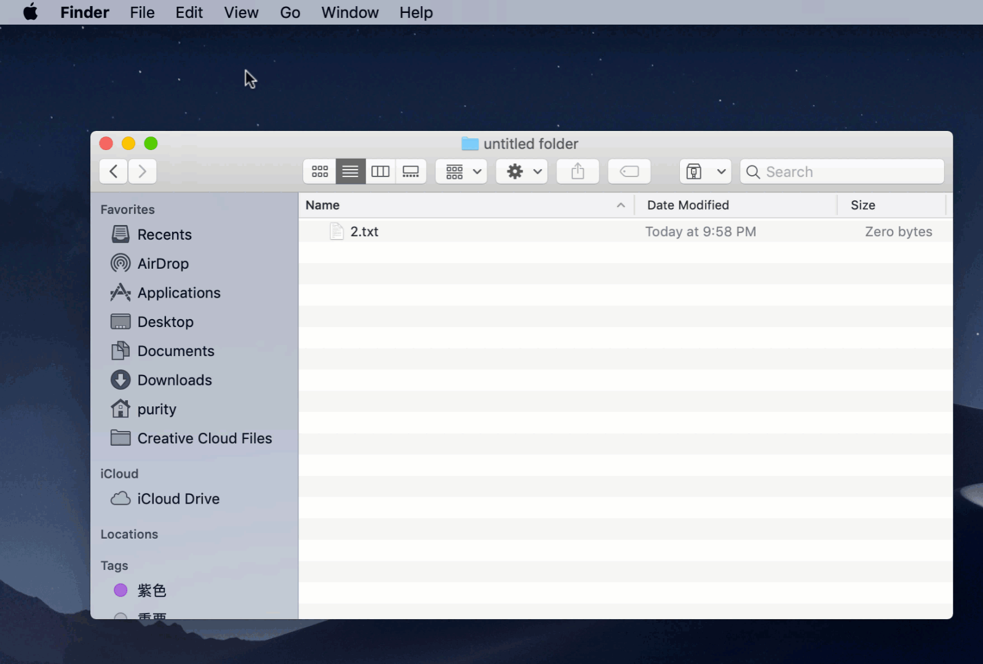
Task: Click into the Search field
Action: (842, 172)
